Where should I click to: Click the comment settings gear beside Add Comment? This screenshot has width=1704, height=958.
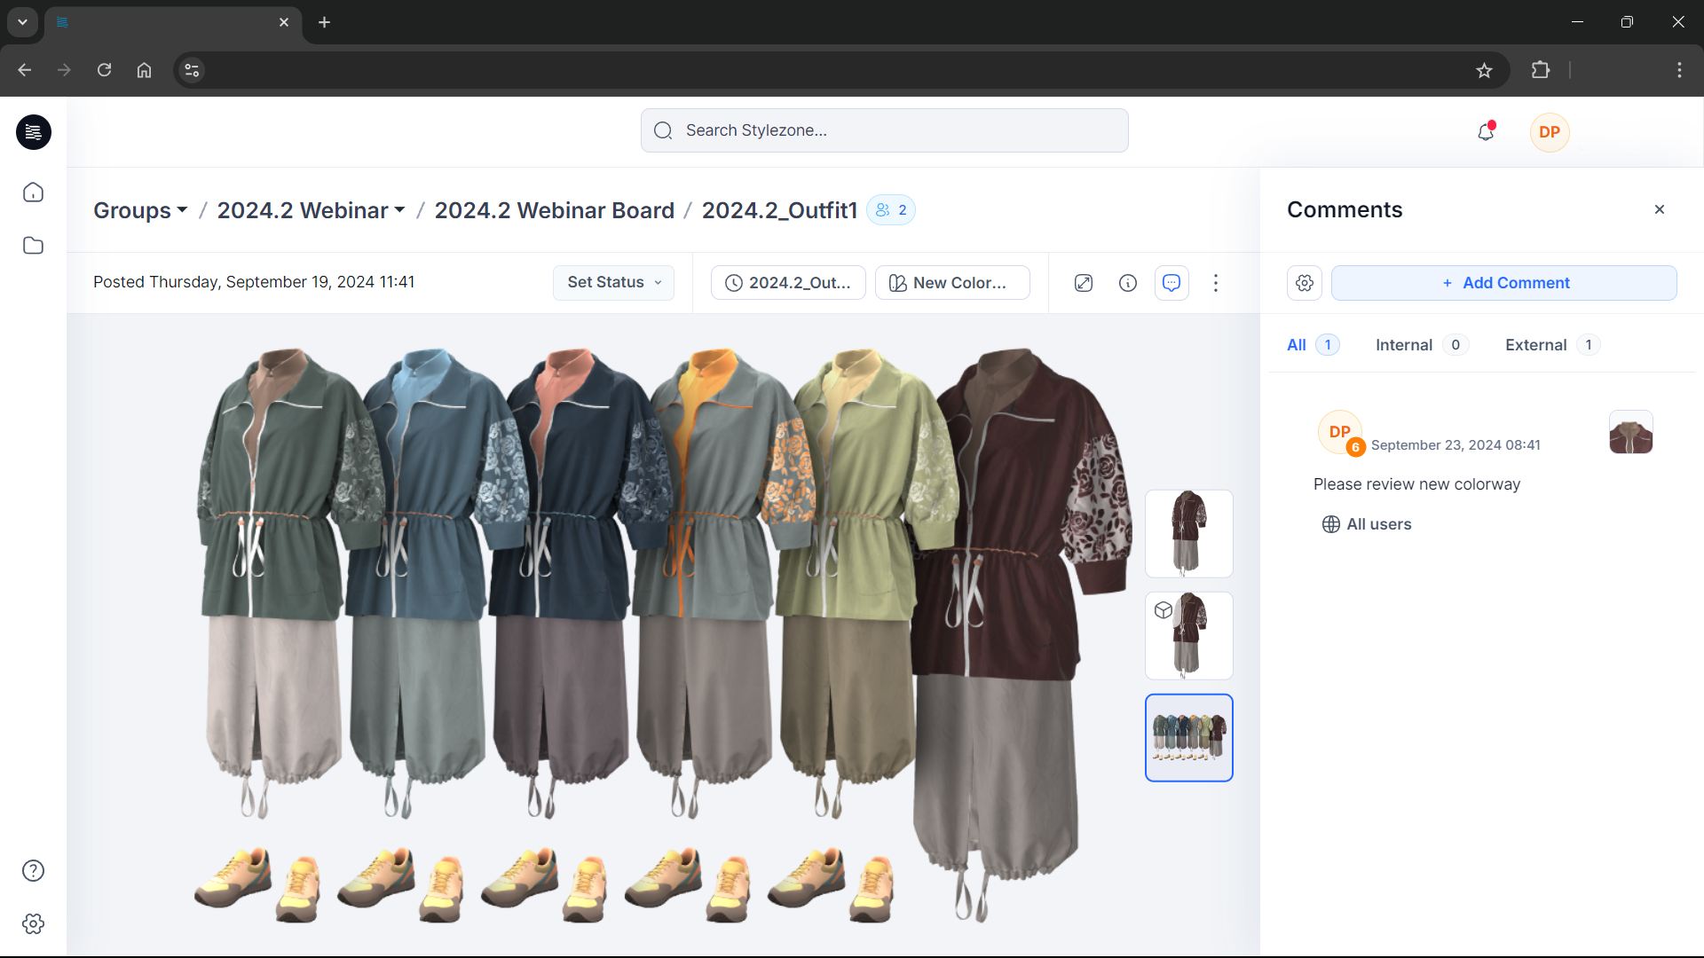pos(1304,282)
